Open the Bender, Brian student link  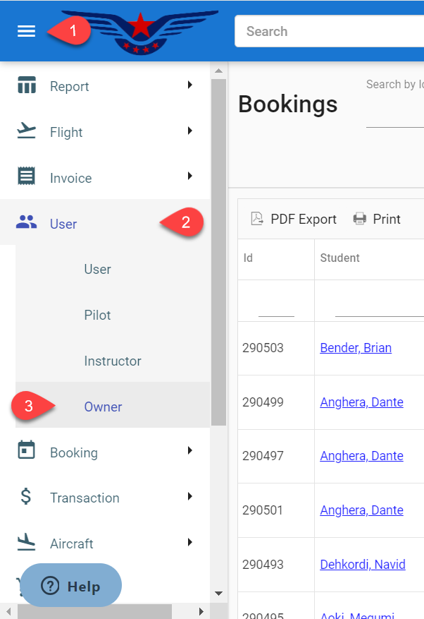pyautogui.click(x=355, y=348)
